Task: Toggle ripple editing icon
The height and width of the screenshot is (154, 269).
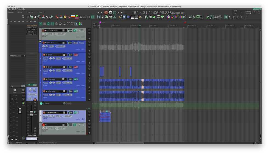Action: click(48, 24)
